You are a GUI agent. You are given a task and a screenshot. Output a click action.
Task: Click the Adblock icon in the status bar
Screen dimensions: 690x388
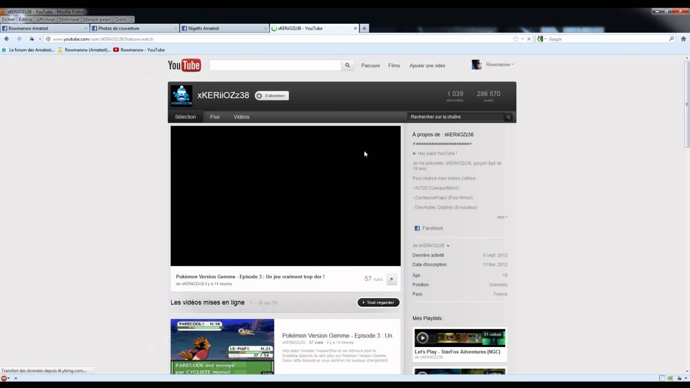[4, 378]
